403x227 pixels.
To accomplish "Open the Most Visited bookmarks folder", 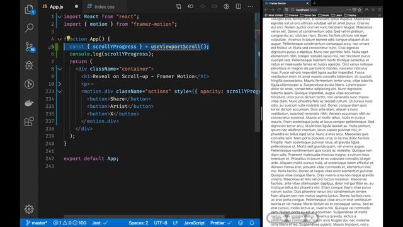I will (x=274, y=15).
